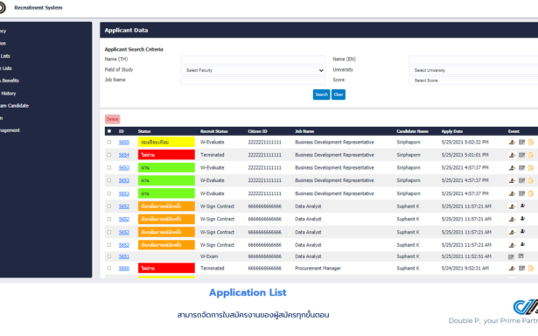Open the edit note icon for row 5654
This screenshot has height=336, width=538.
point(522,155)
